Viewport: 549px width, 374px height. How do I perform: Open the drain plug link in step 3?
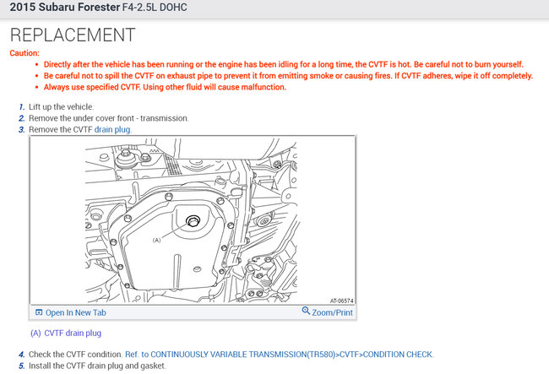coord(112,129)
